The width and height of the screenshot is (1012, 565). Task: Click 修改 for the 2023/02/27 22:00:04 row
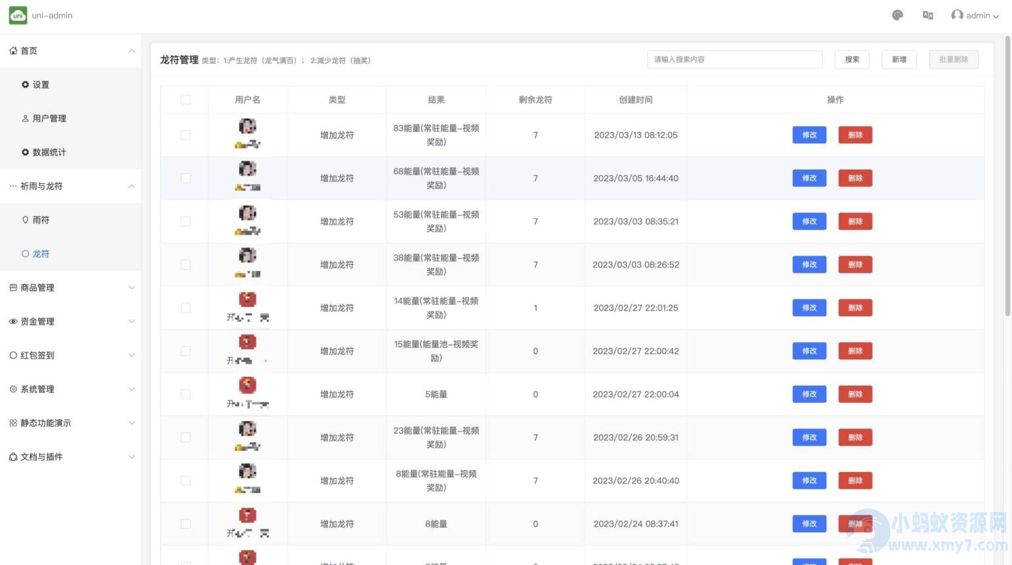click(x=809, y=394)
